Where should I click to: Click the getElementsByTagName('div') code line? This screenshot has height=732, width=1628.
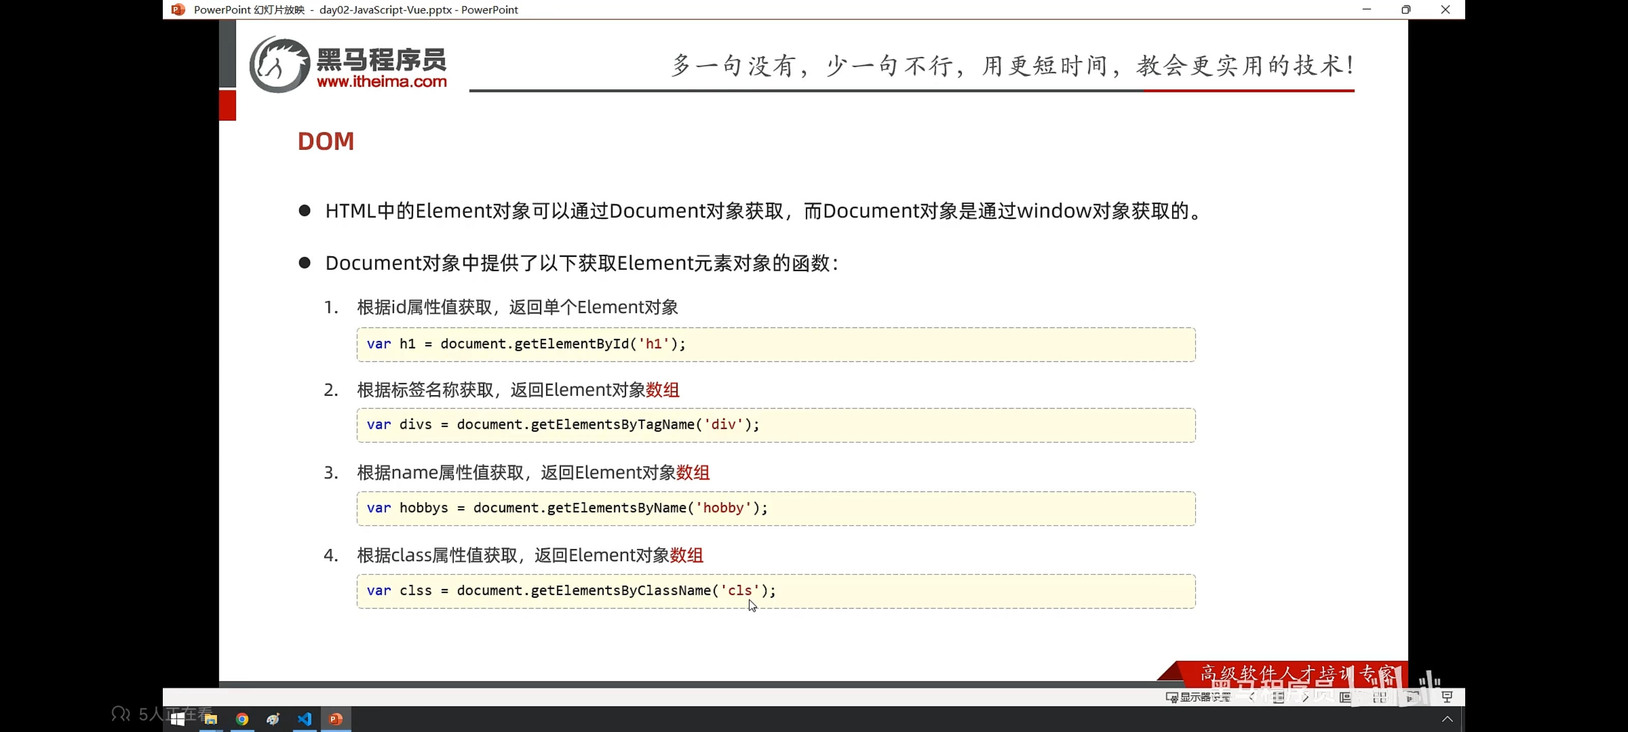click(x=563, y=424)
